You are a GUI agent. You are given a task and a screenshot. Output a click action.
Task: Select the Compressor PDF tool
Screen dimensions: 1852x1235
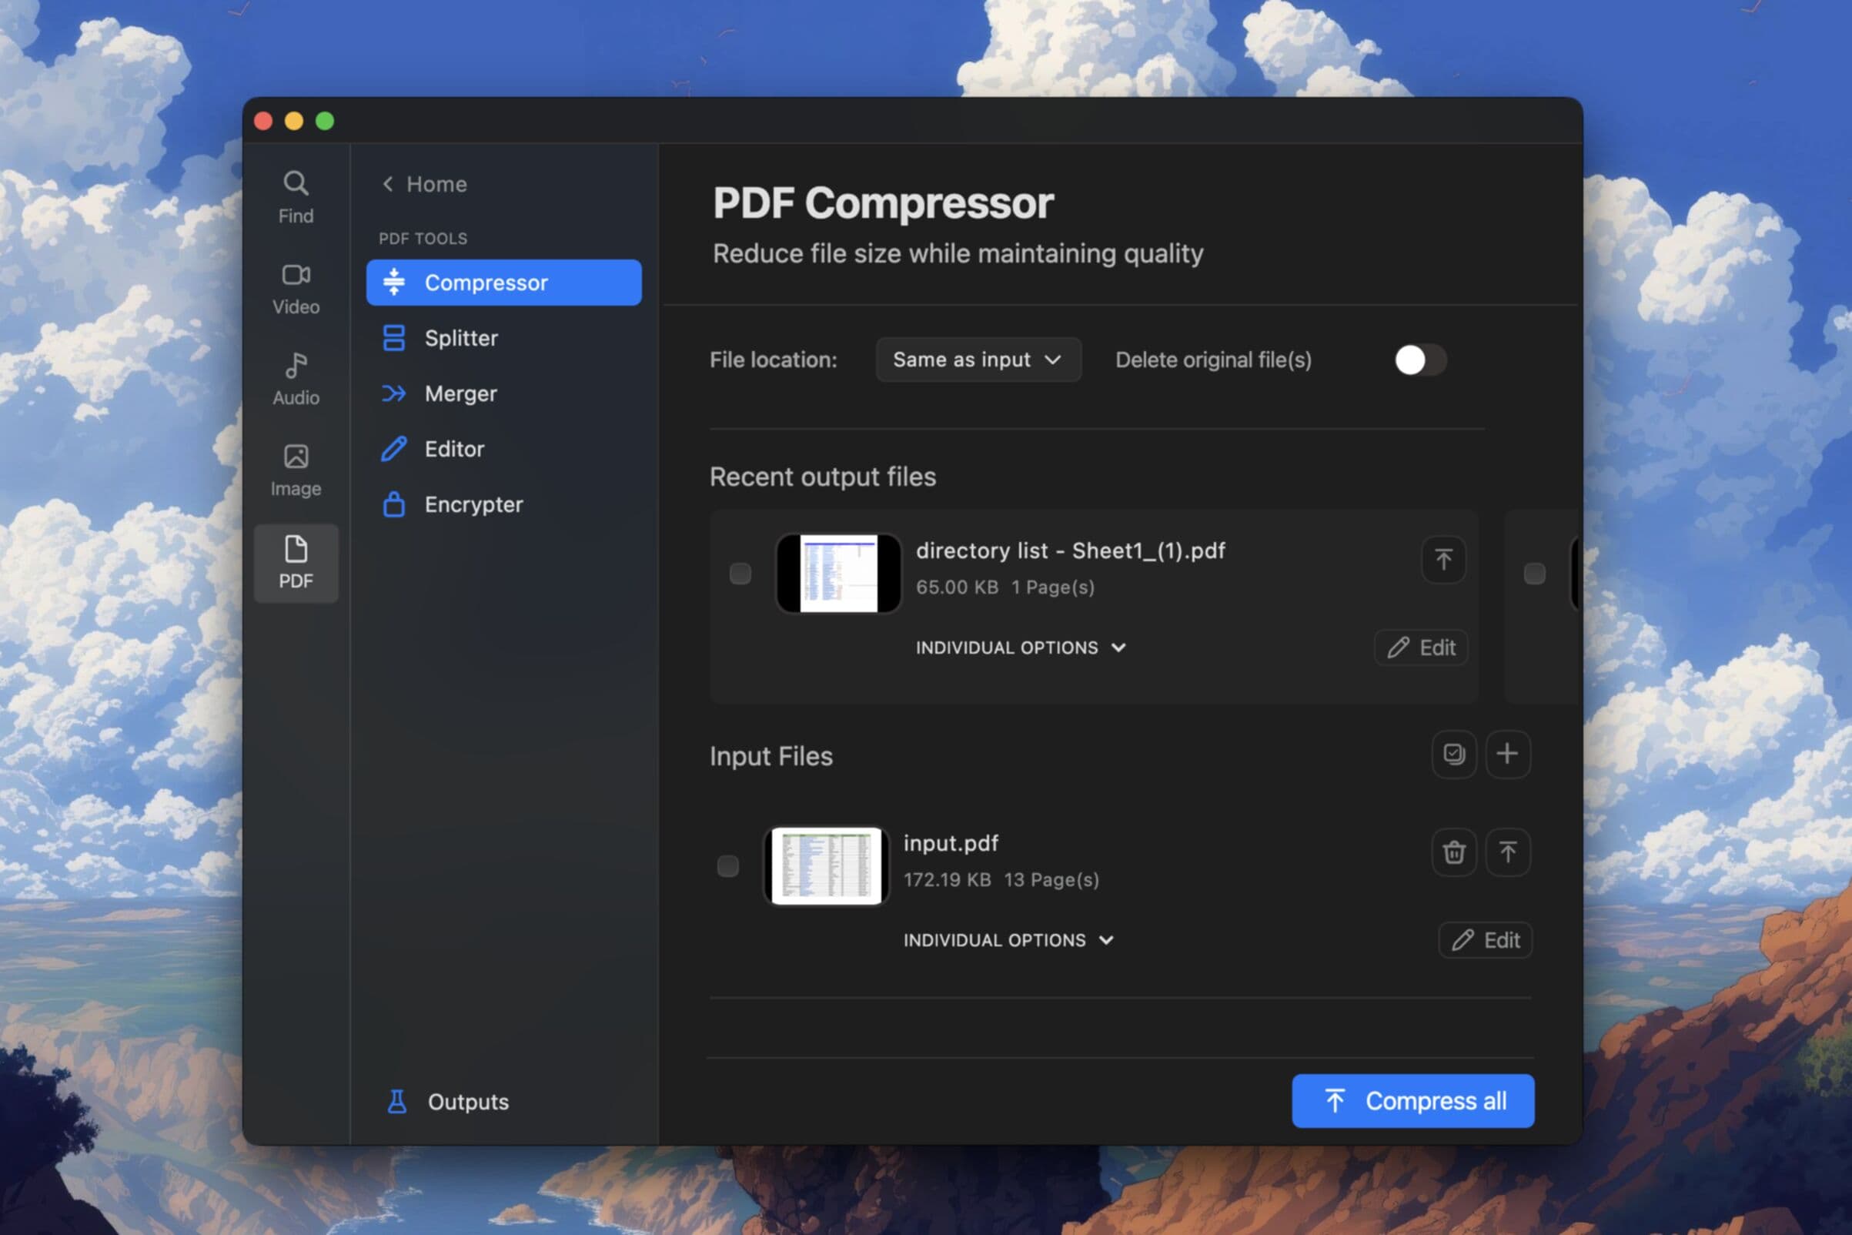[504, 283]
